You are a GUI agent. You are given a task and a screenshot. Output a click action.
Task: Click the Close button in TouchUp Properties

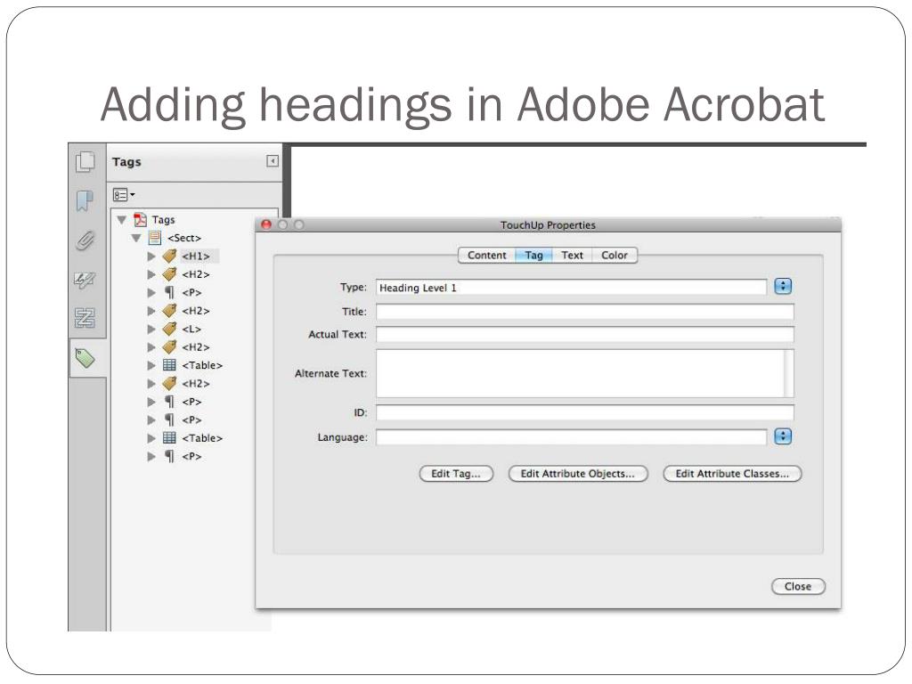coord(798,586)
